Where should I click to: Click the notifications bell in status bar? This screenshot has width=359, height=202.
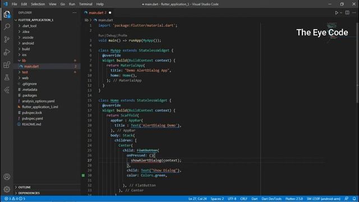[x=354, y=199]
